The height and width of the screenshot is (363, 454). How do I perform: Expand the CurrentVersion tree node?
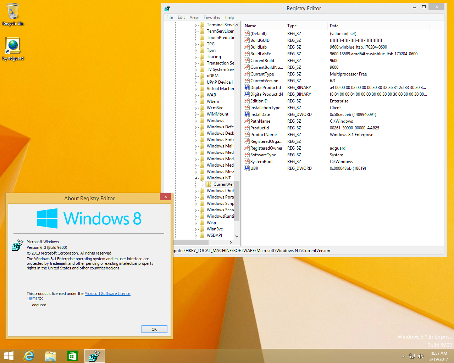(203, 185)
